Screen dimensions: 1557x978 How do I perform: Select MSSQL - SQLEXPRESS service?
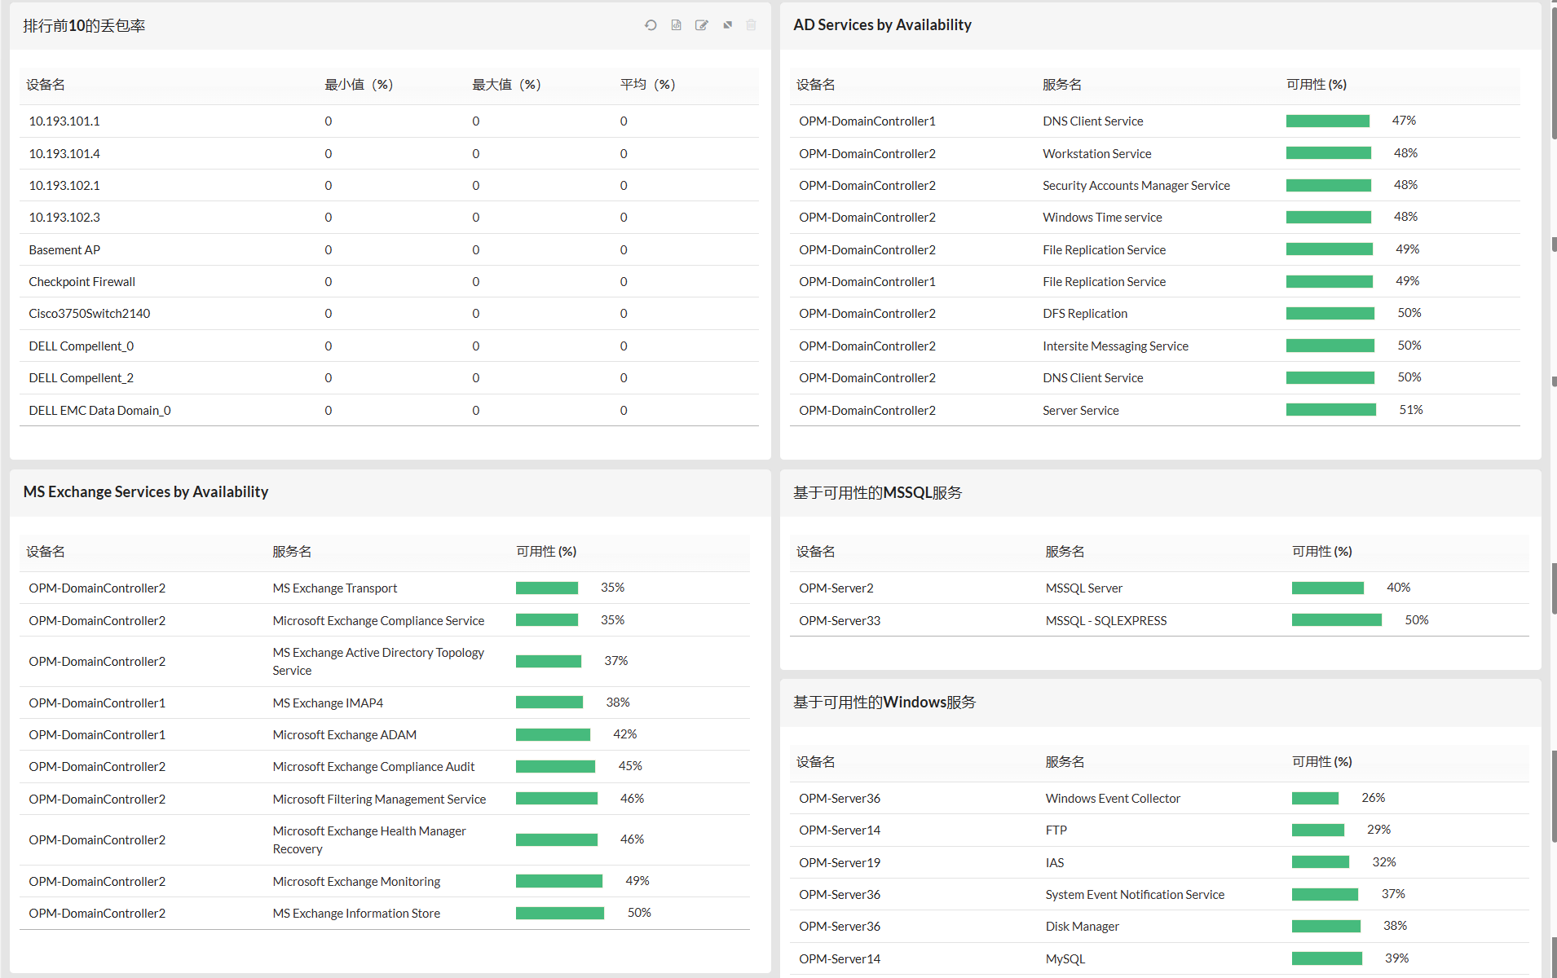[x=1105, y=621]
